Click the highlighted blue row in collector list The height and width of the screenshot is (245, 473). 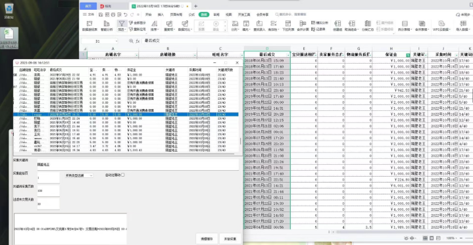click(126, 114)
